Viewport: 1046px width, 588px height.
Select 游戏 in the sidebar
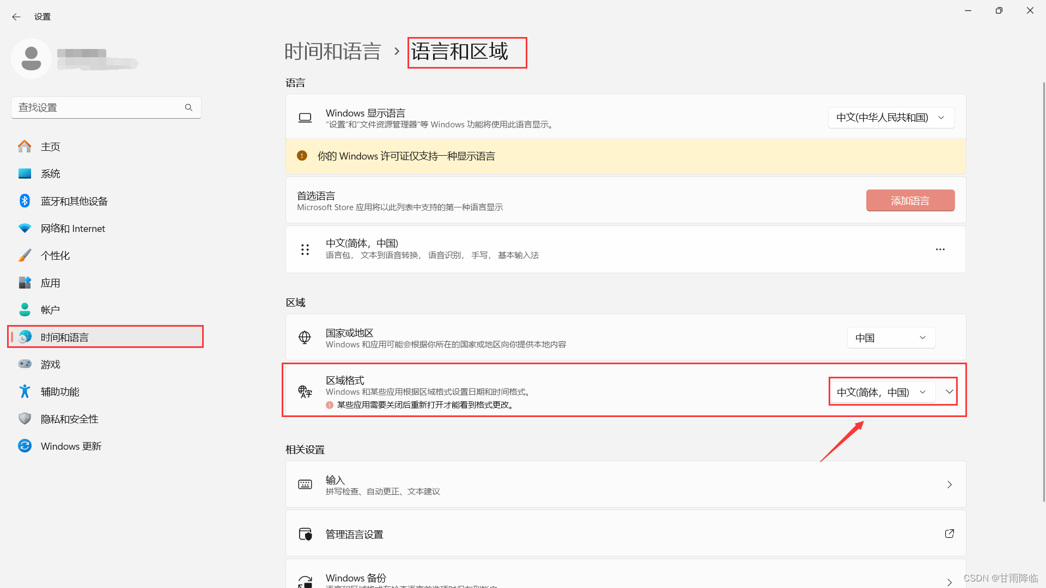106,364
